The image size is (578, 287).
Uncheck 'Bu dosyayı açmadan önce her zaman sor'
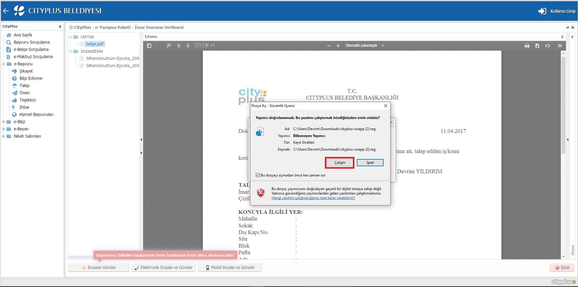tap(258, 175)
